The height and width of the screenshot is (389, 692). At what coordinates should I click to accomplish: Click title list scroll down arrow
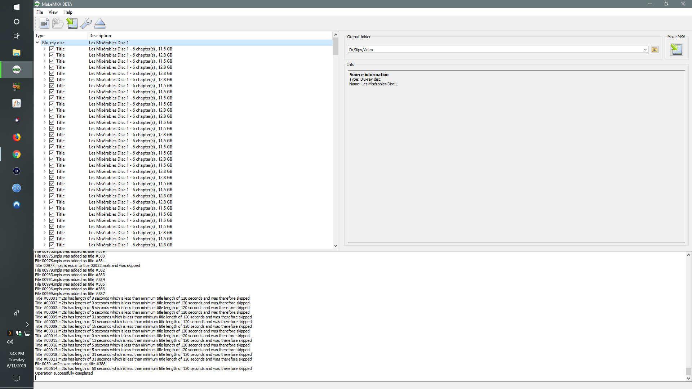[x=336, y=246]
